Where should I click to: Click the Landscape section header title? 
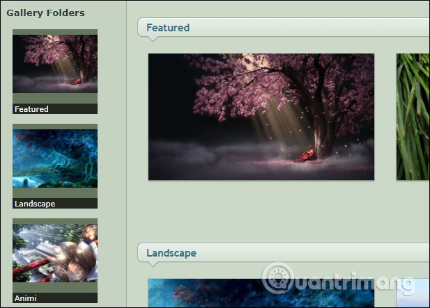tap(171, 253)
